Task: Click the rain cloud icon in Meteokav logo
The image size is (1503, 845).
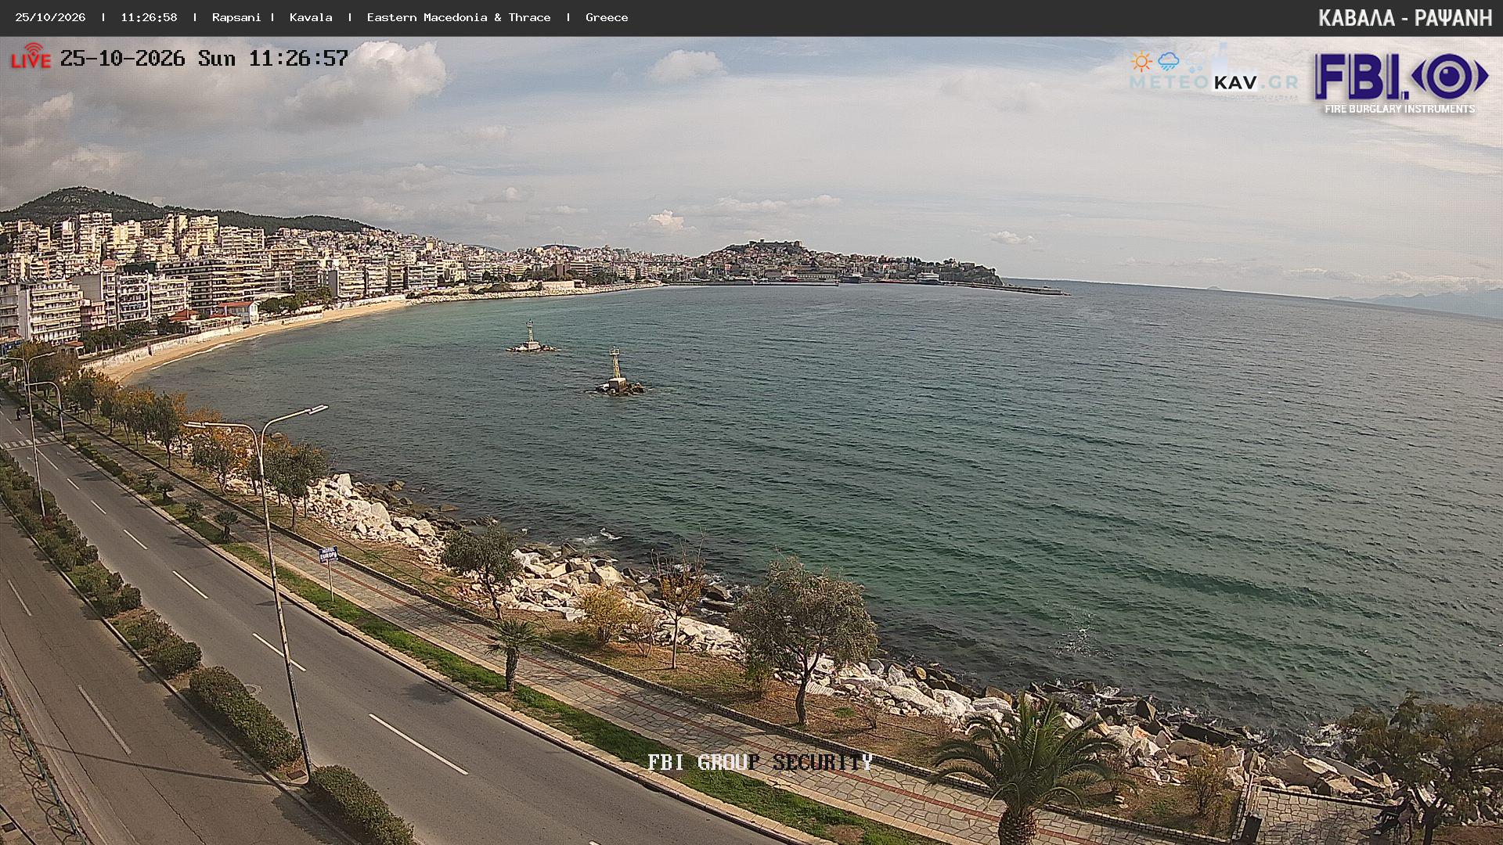Action: pos(1169,62)
